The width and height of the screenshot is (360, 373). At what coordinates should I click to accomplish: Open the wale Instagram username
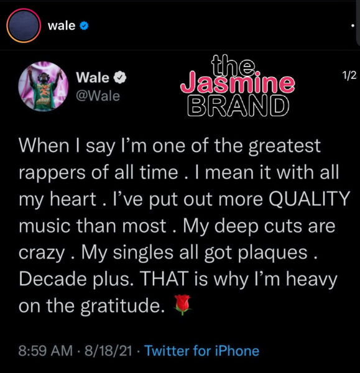tap(62, 25)
